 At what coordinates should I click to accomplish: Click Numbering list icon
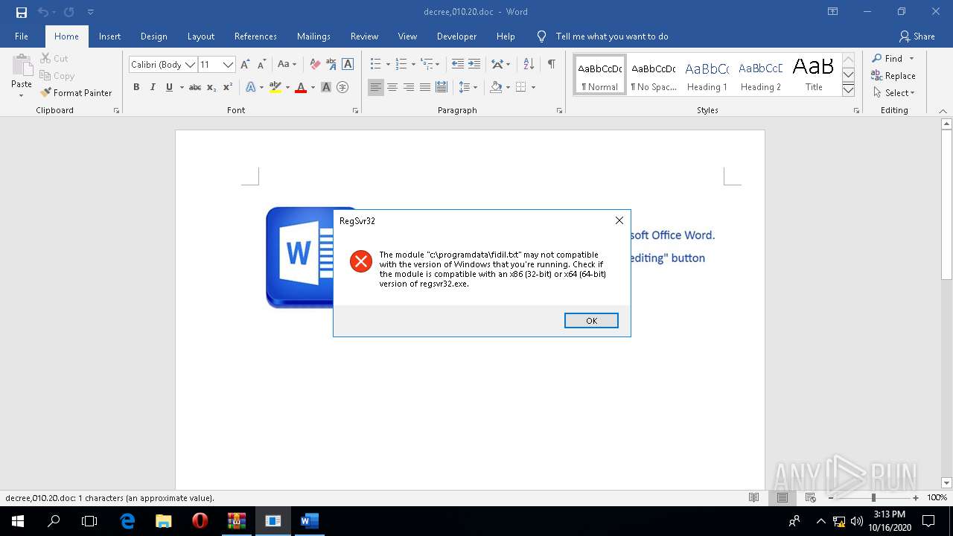pos(401,65)
